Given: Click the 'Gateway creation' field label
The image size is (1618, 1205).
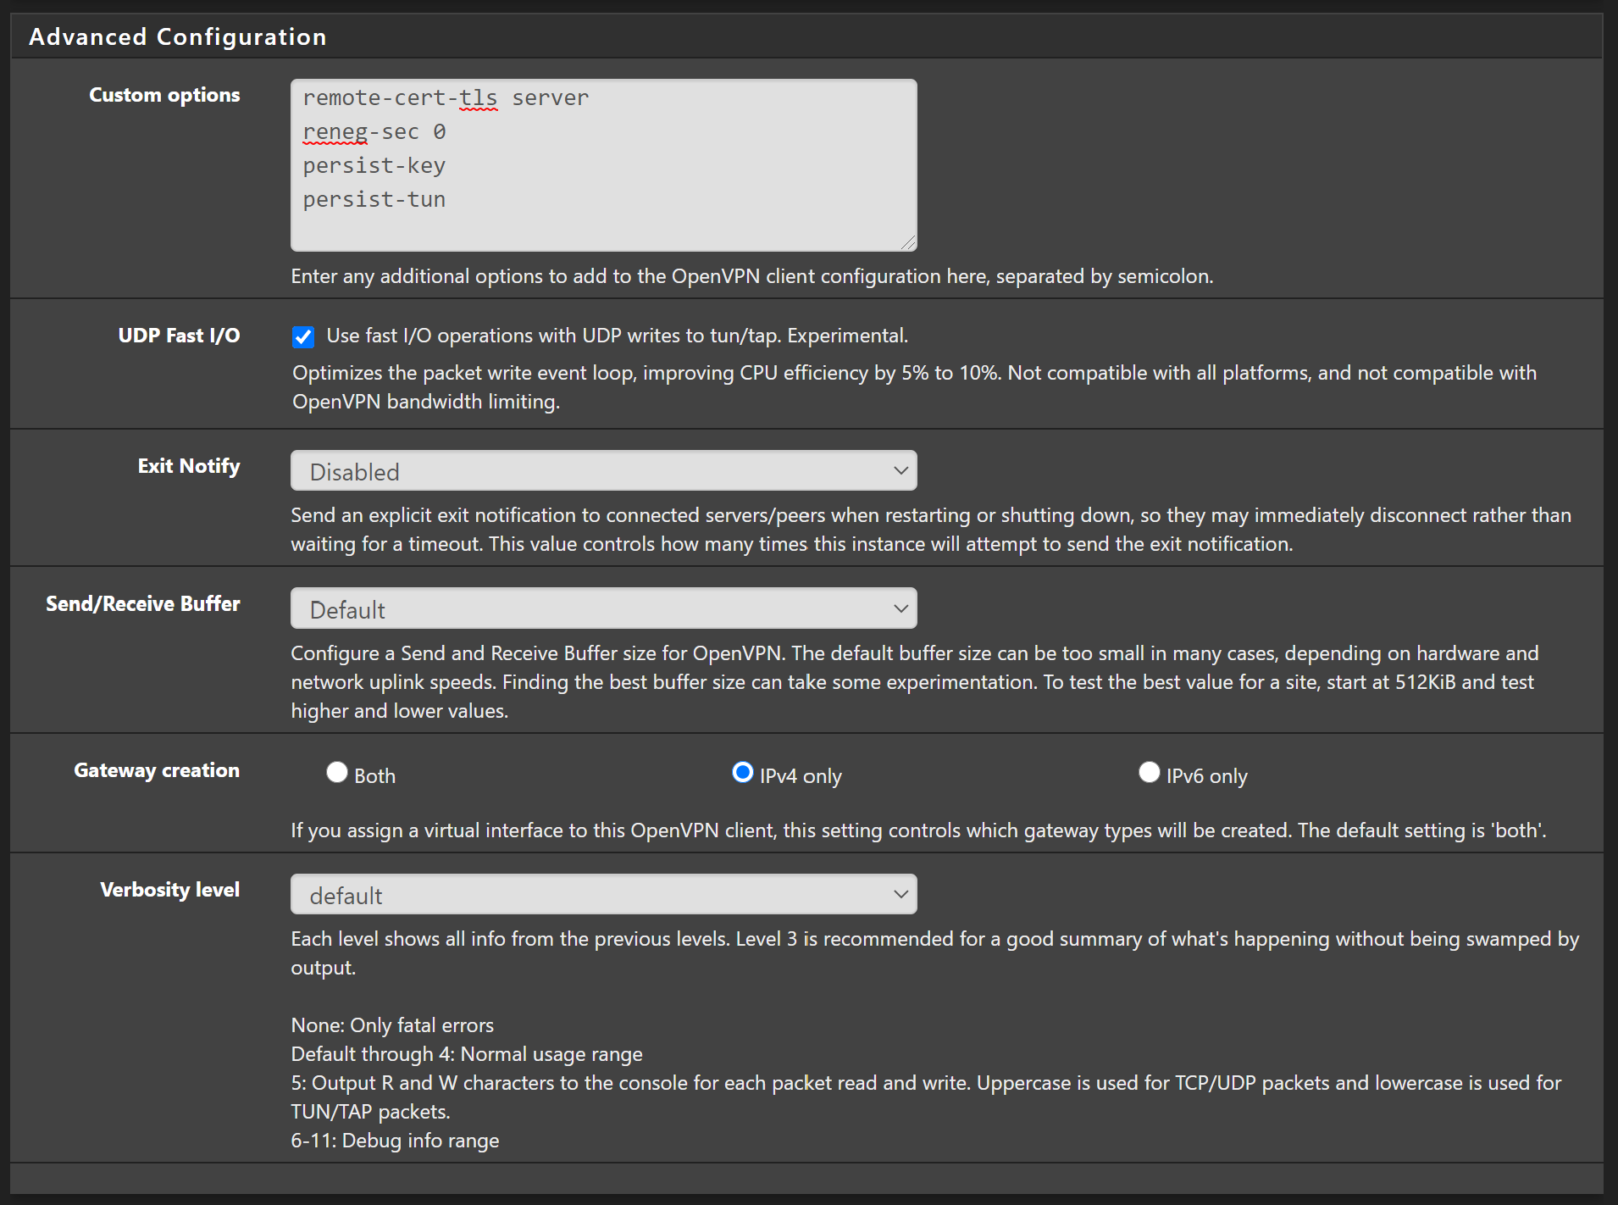Looking at the screenshot, I should coord(157,770).
